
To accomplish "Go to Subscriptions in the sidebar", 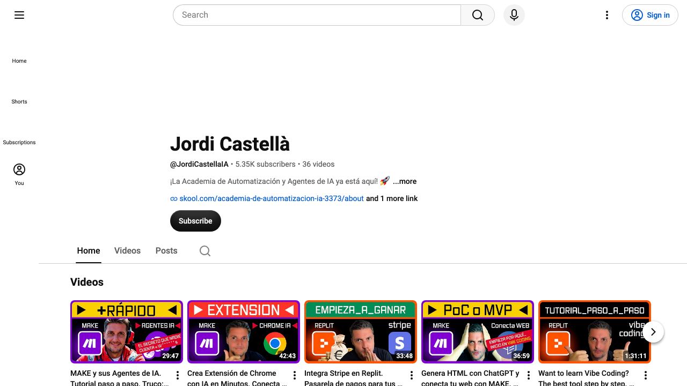I will (19, 134).
